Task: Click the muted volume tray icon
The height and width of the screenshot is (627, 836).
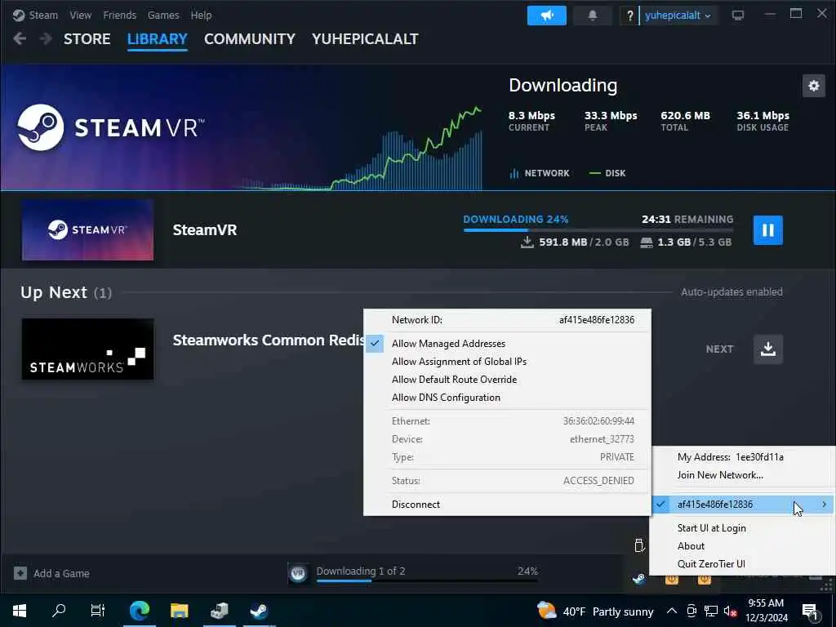Action: (730, 611)
